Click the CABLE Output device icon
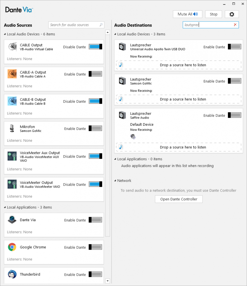Image resolution: width=247 pixels, height=286 pixels. click(12, 47)
